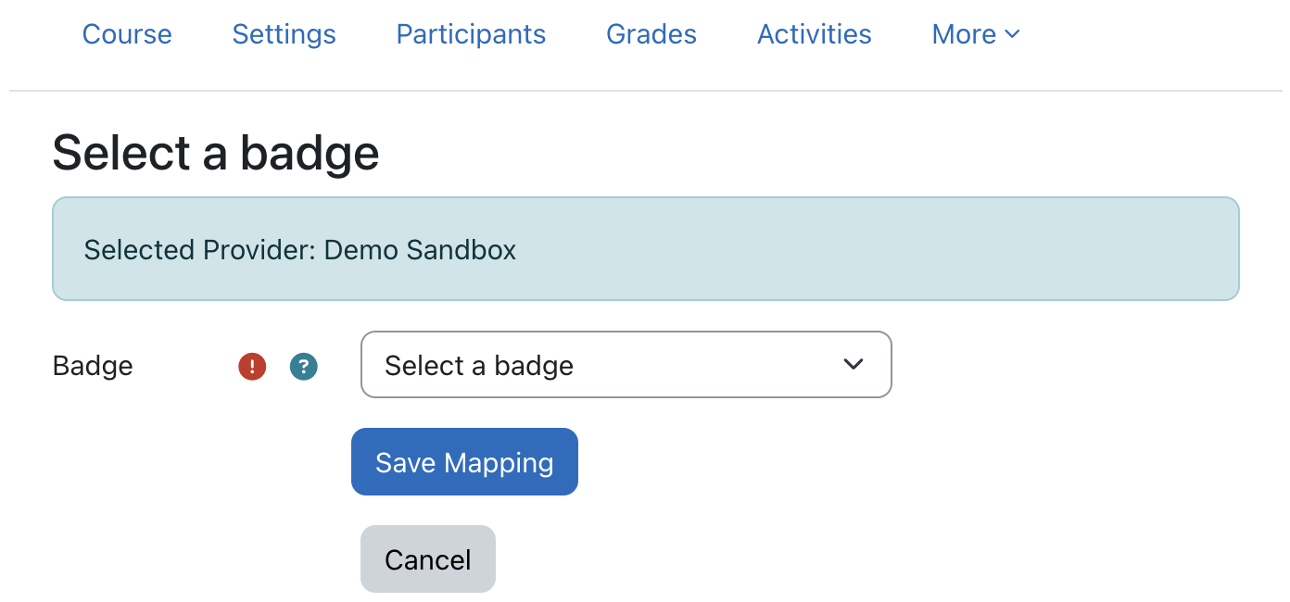
Task: Expand the More navigation menu
Action: [975, 33]
